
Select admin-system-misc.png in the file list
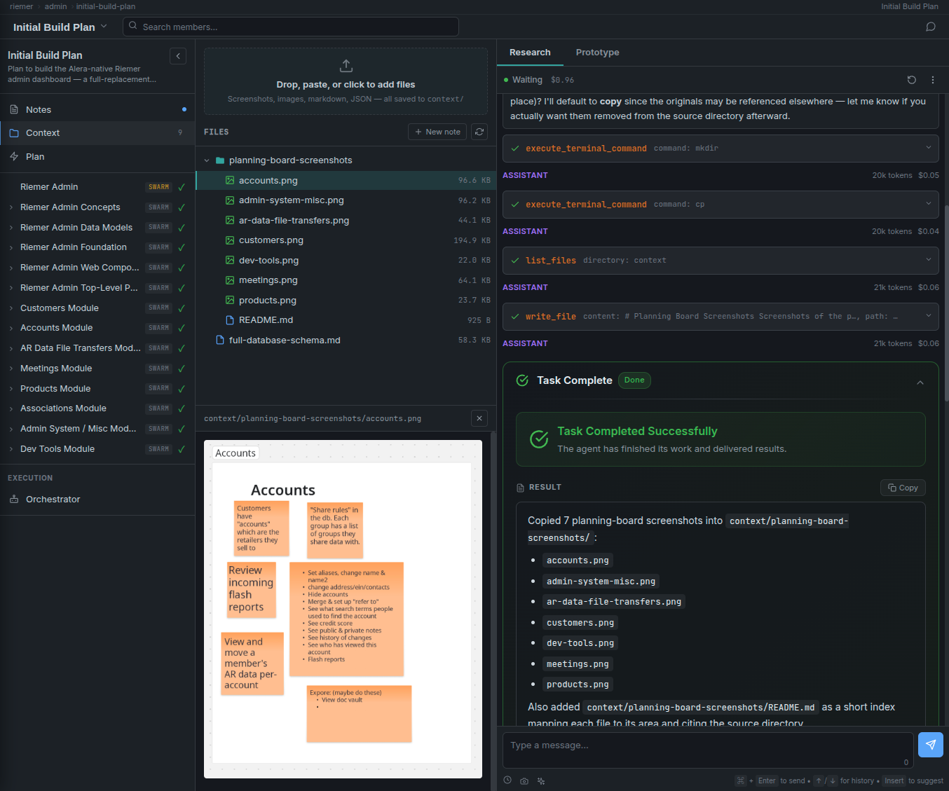(346, 200)
